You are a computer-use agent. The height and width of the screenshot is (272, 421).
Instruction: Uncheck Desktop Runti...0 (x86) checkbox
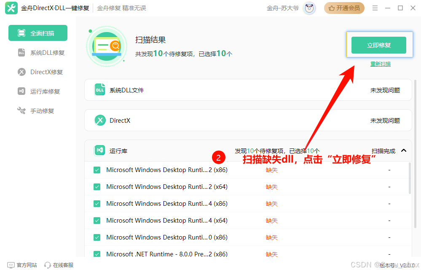click(x=97, y=237)
